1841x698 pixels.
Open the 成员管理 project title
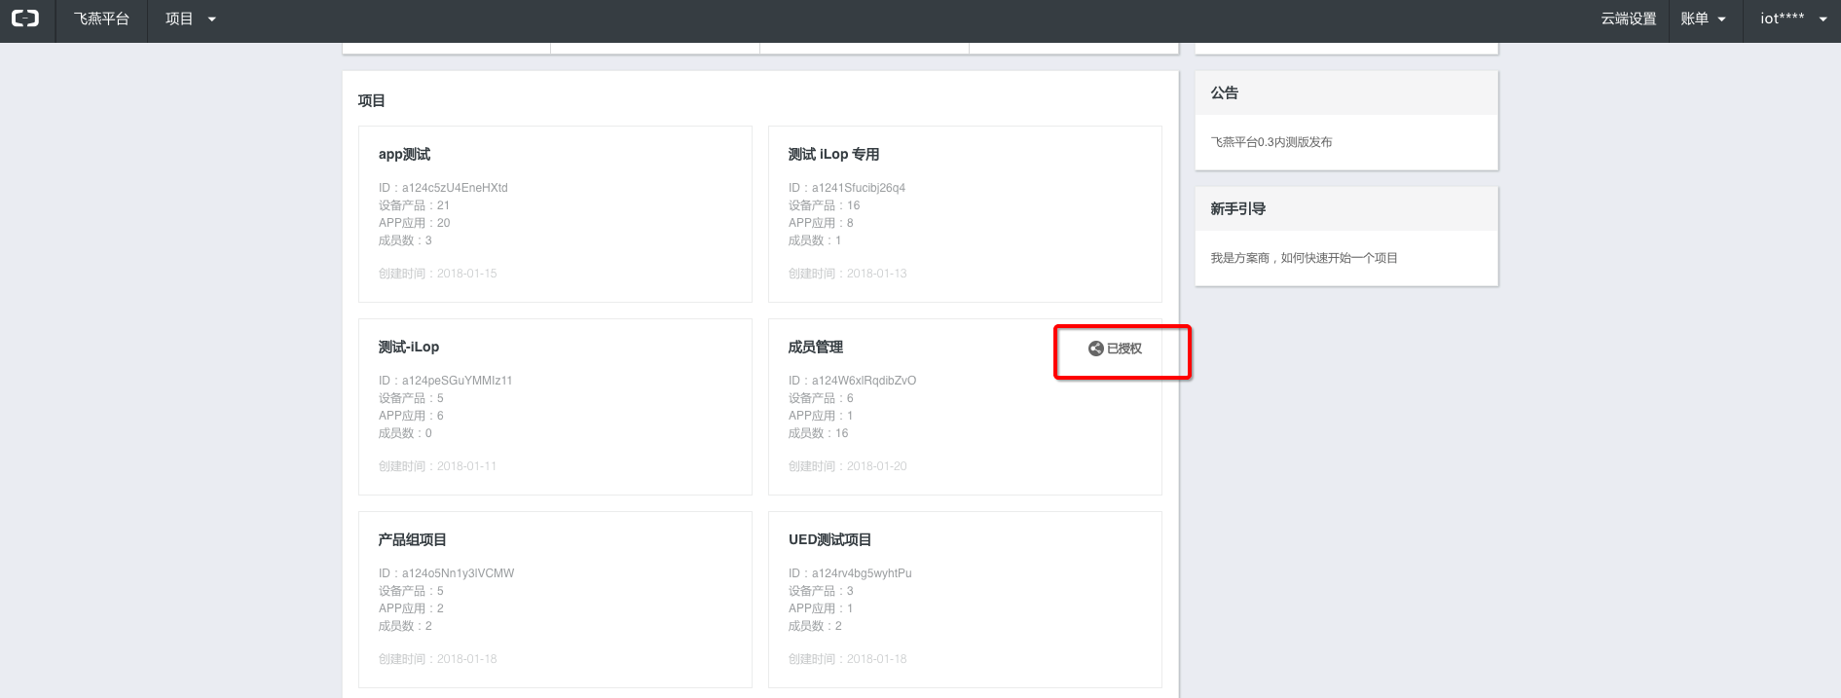click(815, 348)
